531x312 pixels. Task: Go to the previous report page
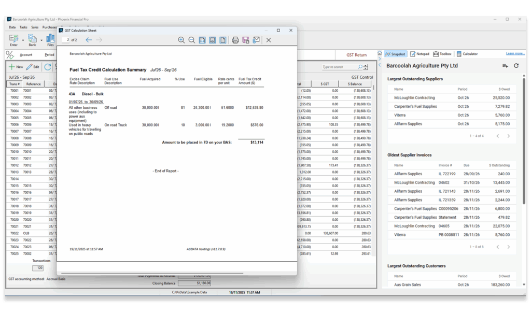coord(89,40)
